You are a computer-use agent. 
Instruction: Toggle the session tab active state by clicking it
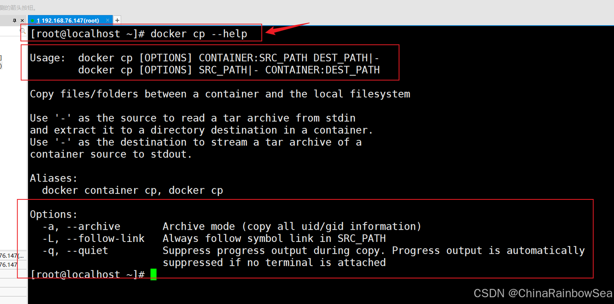click(x=70, y=20)
